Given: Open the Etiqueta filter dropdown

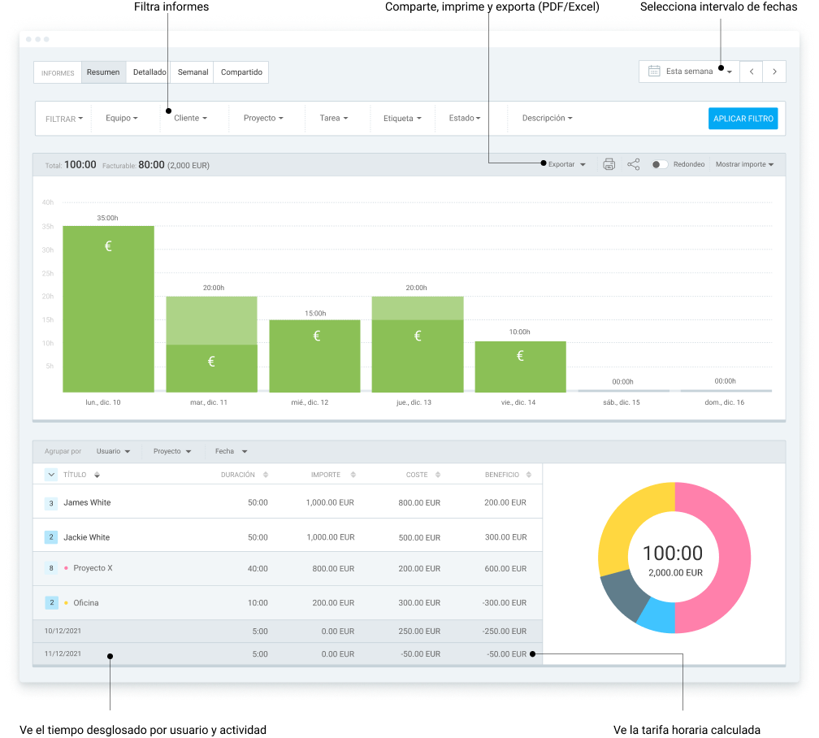Looking at the screenshot, I should coord(402,119).
